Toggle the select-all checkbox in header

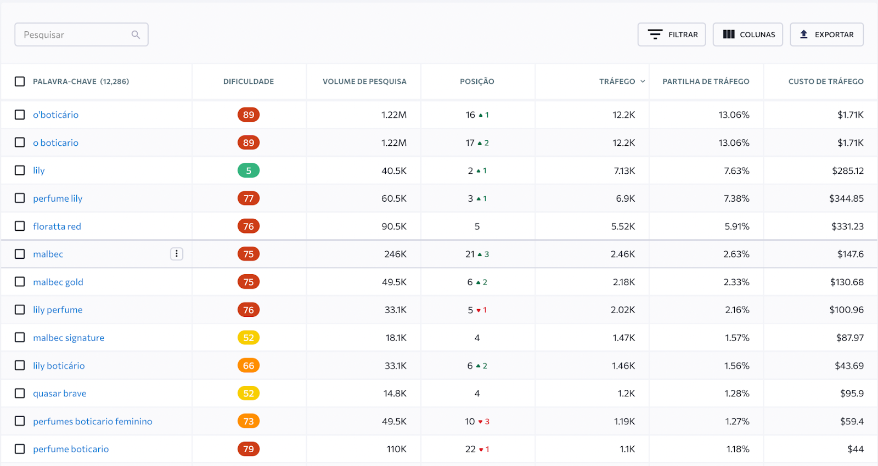tap(20, 81)
